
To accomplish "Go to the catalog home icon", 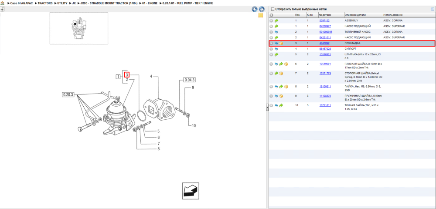I will [3, 3].
